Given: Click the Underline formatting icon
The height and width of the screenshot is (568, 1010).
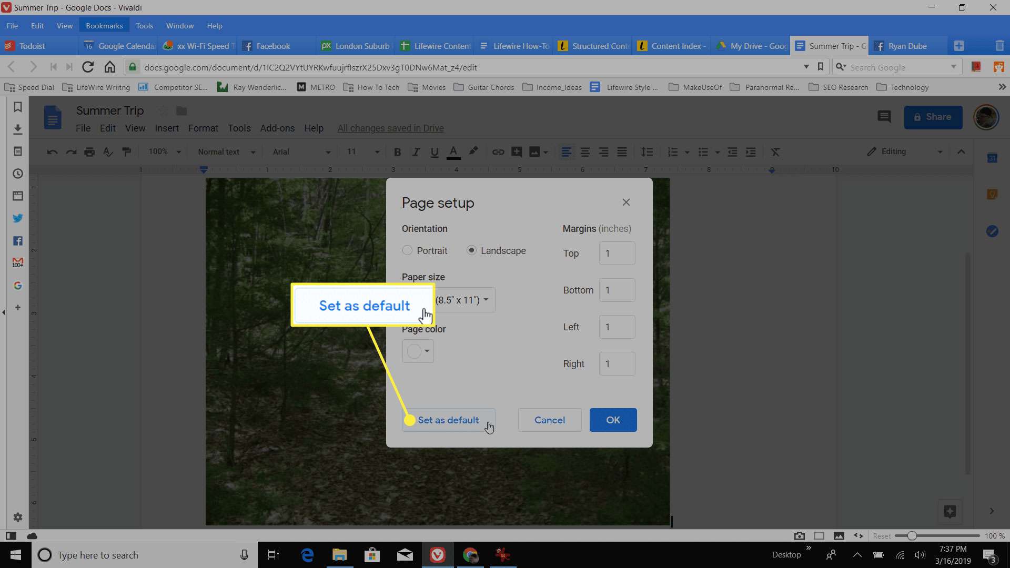Looking at the screenshot, I should (x=433, y=152).
